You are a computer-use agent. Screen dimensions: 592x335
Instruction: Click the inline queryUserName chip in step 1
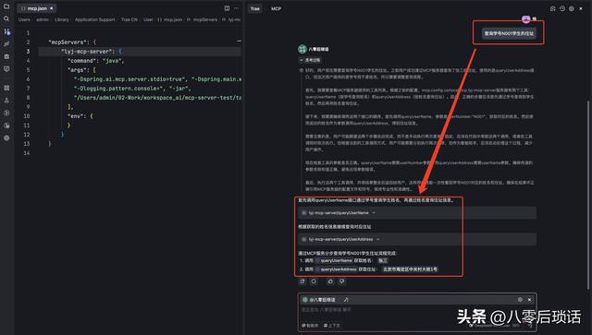point(334,260)
